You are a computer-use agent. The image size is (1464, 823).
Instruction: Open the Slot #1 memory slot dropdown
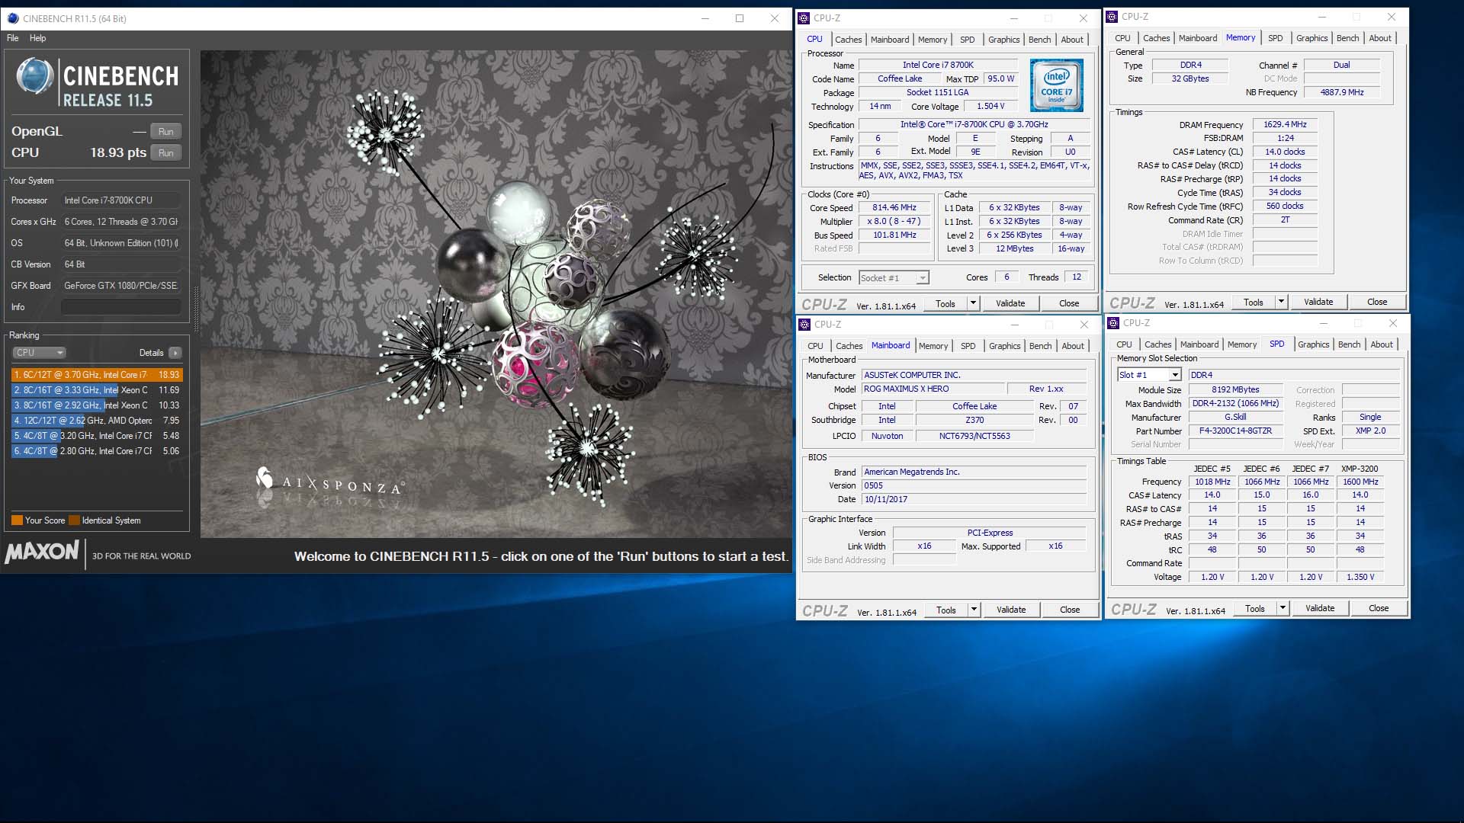point(1150,375)
